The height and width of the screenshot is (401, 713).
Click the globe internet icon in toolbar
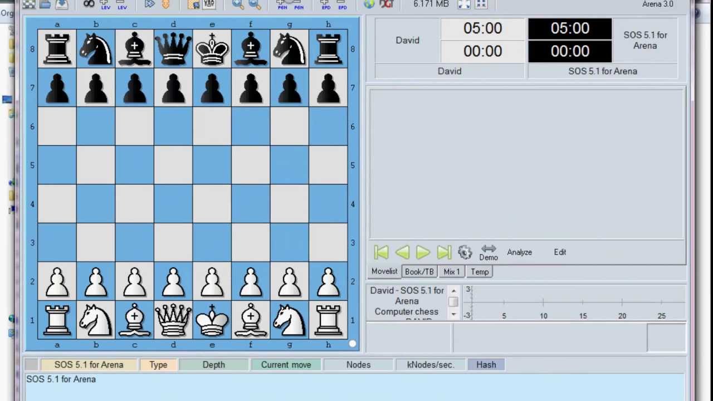[369, 4]
